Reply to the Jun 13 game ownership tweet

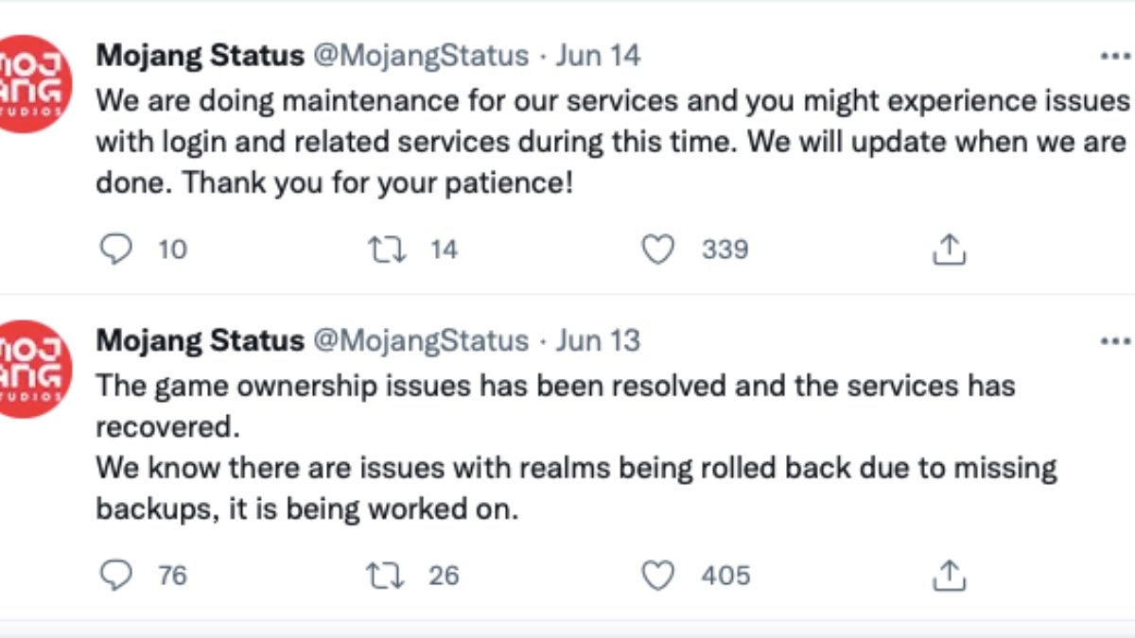(x=115, y=575)
